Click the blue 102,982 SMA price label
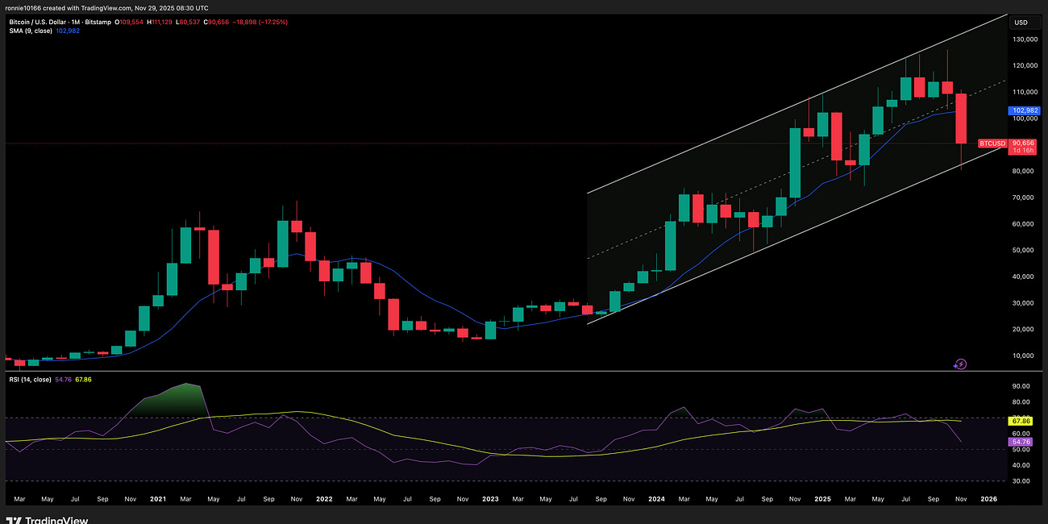1048x524 pixels. 1022,110
